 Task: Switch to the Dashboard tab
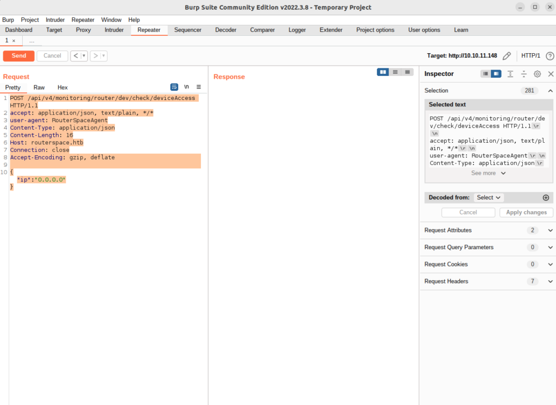18,30
